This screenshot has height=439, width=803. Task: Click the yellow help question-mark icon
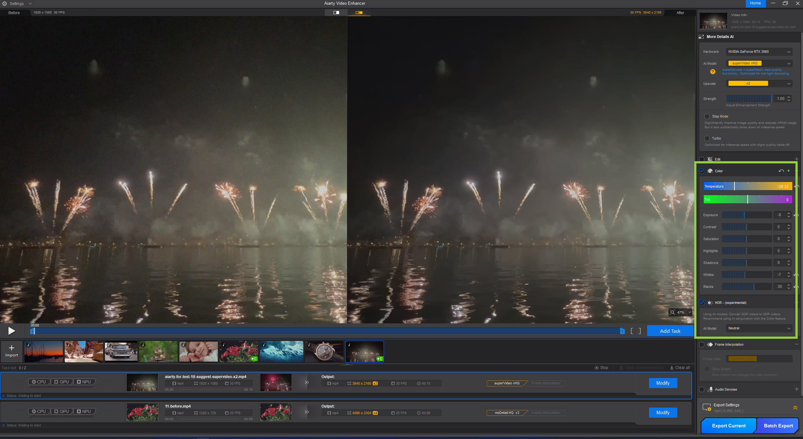[x=712, y=72]
